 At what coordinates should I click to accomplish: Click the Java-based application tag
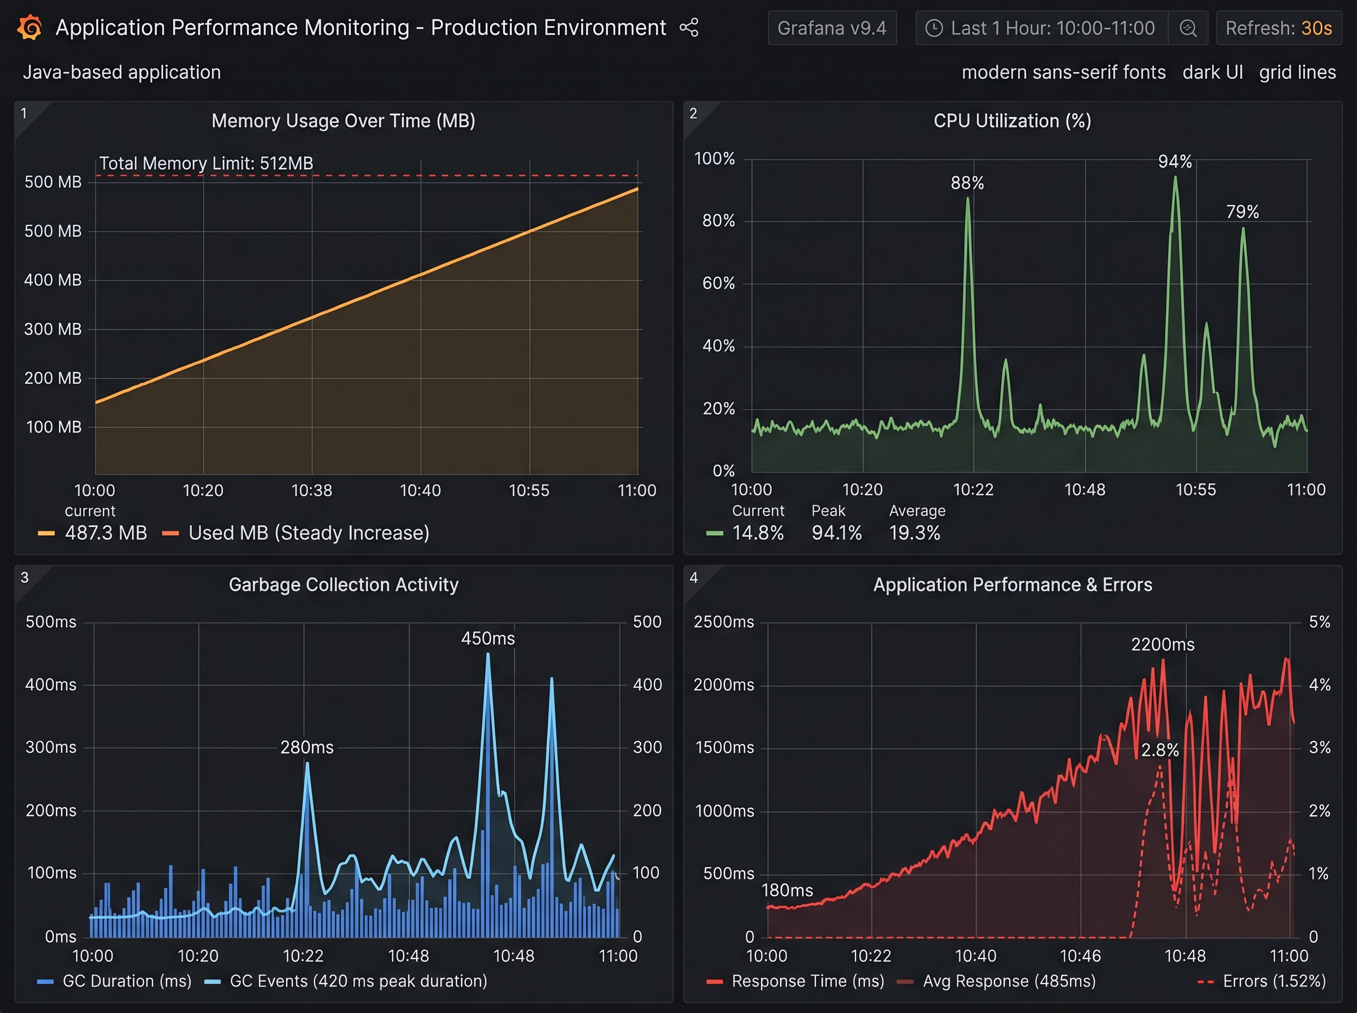tap(122, 72)
